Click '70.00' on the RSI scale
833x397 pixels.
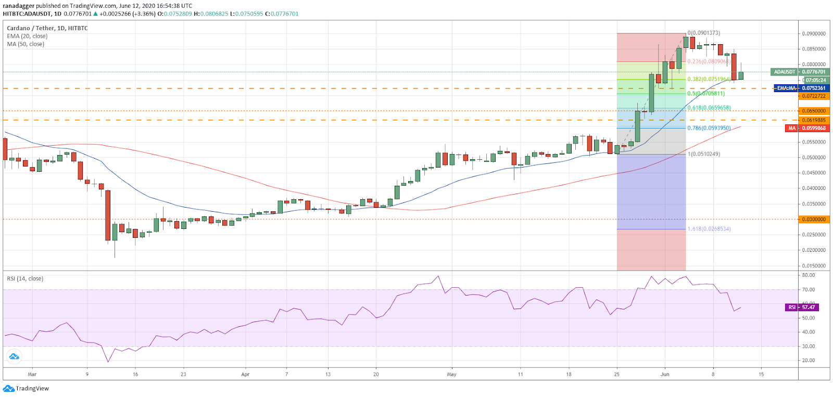point(809,290)
